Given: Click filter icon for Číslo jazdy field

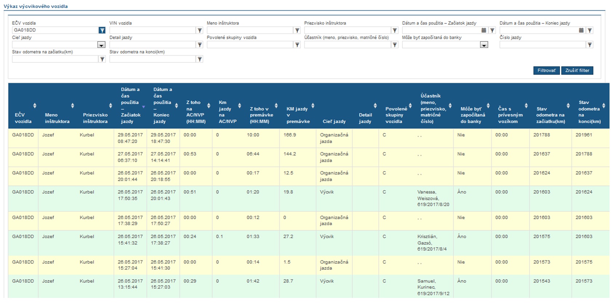Looking at the screenshot, I should click(x=590, y=45).
